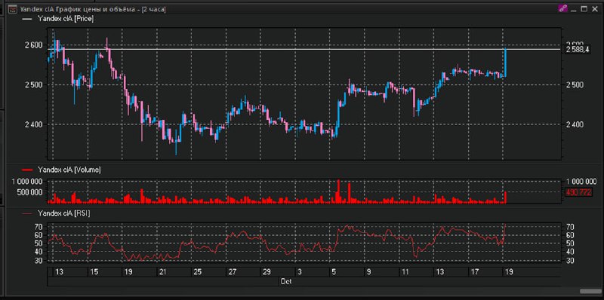Viewport: 604px width, 300px height.
Task: Click the 'Oct' month label on the time axis
Action: 286,282
